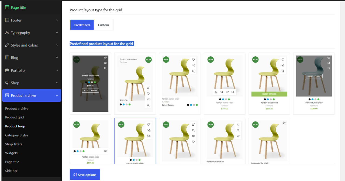Switch layout type to Custom

103,25
